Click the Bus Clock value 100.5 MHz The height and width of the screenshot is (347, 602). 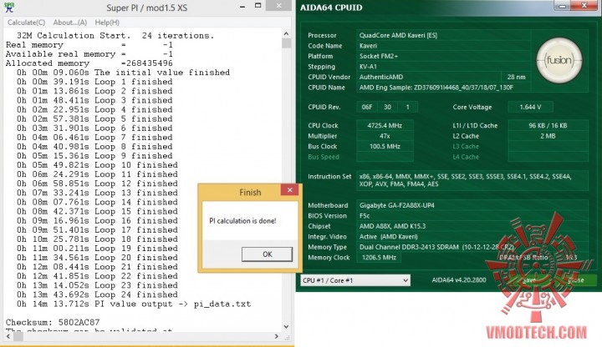(385, 146)
